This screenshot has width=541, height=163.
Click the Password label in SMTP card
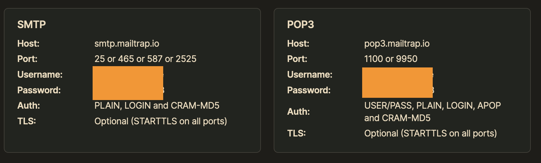coord(39,90)
